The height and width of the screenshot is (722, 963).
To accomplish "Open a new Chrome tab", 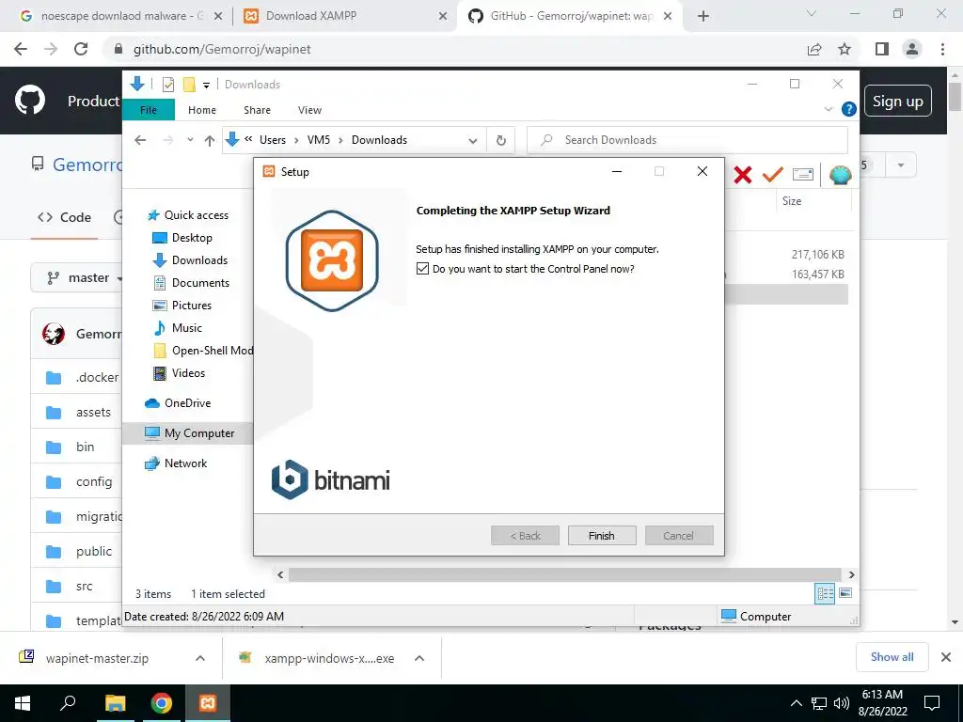I will (x=703, y=16).
